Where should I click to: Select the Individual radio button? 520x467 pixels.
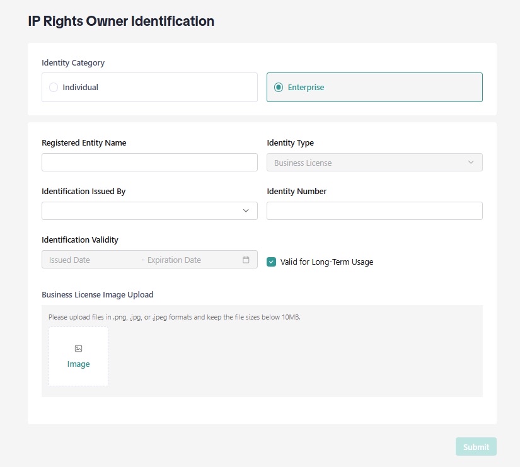click(x=54, y=88)
